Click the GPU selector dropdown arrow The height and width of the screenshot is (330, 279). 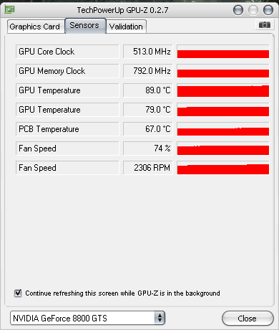[x=160, y=318]
